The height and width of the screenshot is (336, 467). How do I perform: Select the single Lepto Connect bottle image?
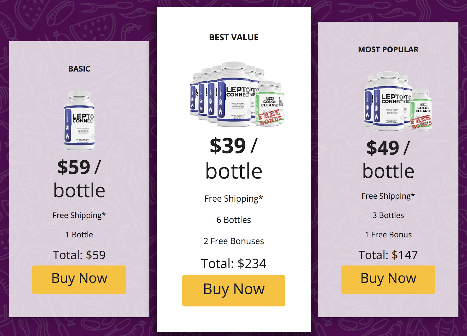click(x=79, y=120)
